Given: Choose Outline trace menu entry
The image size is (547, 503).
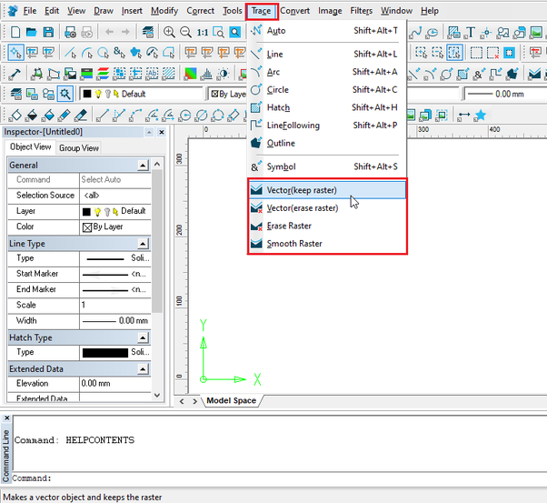Looking at the screenshot, I should [328, 143].
